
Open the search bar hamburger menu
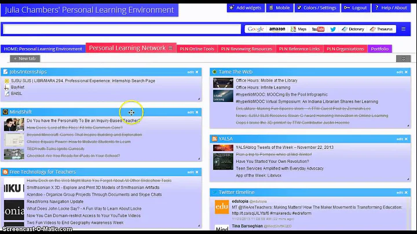404,29
